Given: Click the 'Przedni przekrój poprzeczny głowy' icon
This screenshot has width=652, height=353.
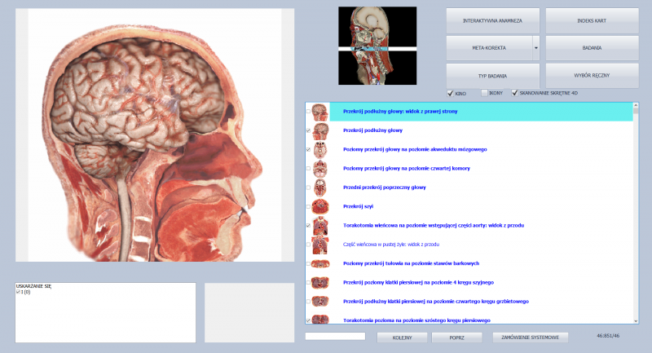Looking at the screenshot, I should [x=320, y=188].
